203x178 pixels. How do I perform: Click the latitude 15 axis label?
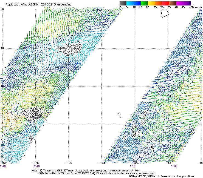(2, 48)
